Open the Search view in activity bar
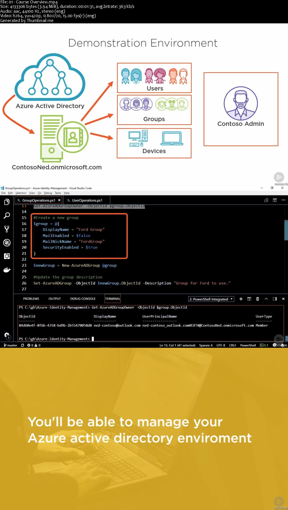This screenshot has height=510, width=288. [7, 216]
